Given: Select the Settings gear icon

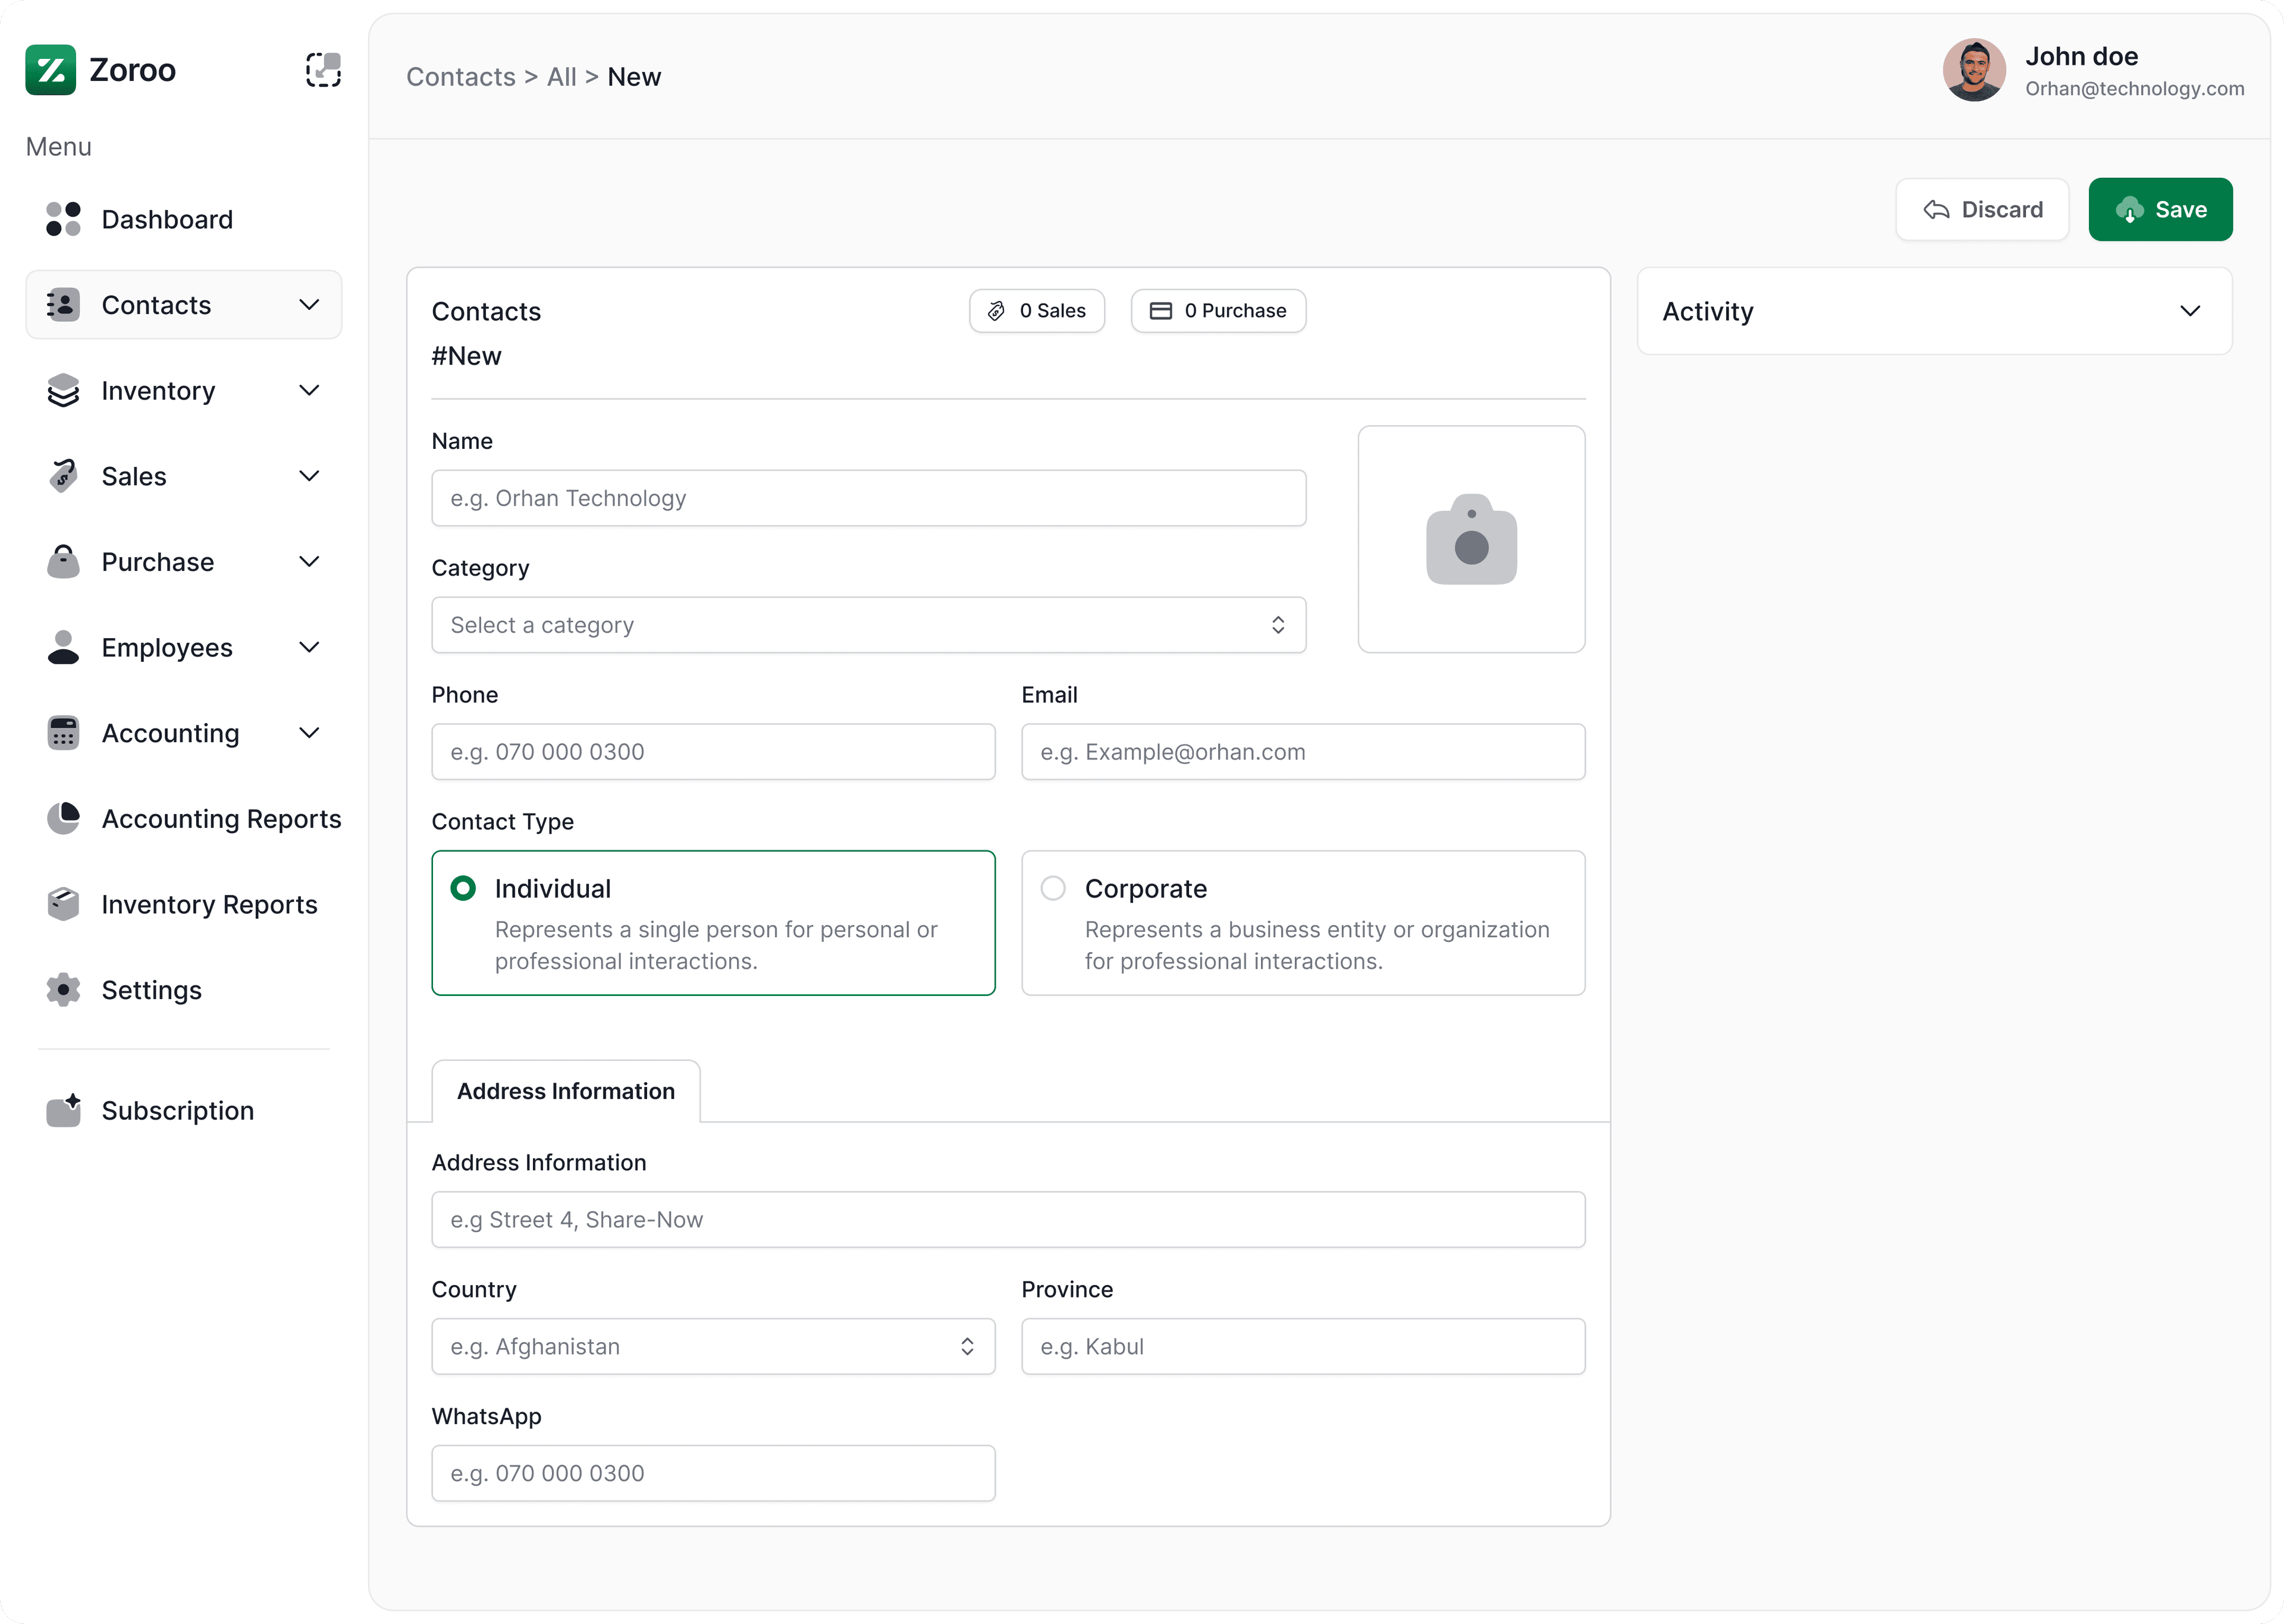Looking at the screenshot, I should [63, 990].
